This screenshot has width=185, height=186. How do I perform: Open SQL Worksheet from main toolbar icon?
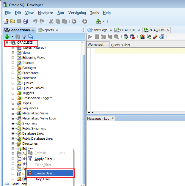coord(98,21)
